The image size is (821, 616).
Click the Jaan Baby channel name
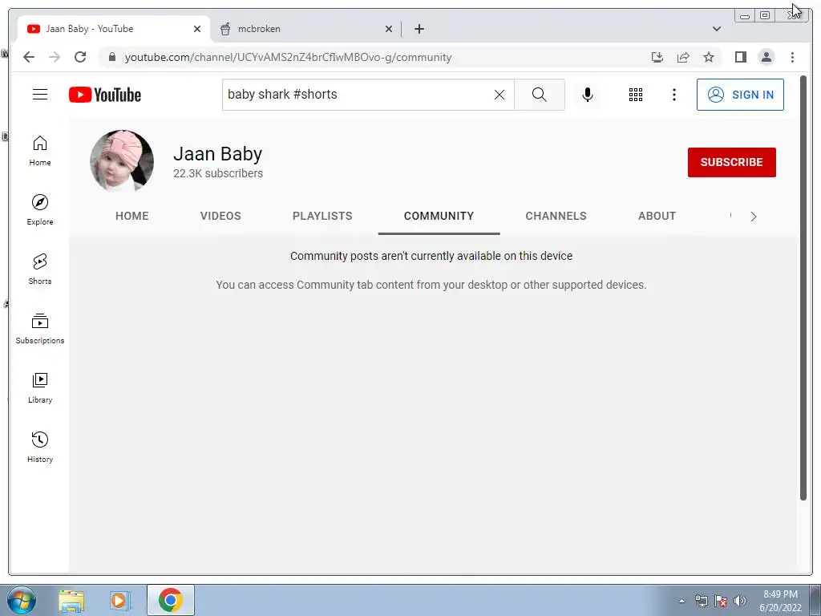coord(217,153)
